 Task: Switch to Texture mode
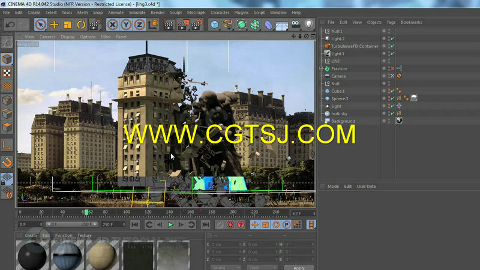tap(7, 73)
